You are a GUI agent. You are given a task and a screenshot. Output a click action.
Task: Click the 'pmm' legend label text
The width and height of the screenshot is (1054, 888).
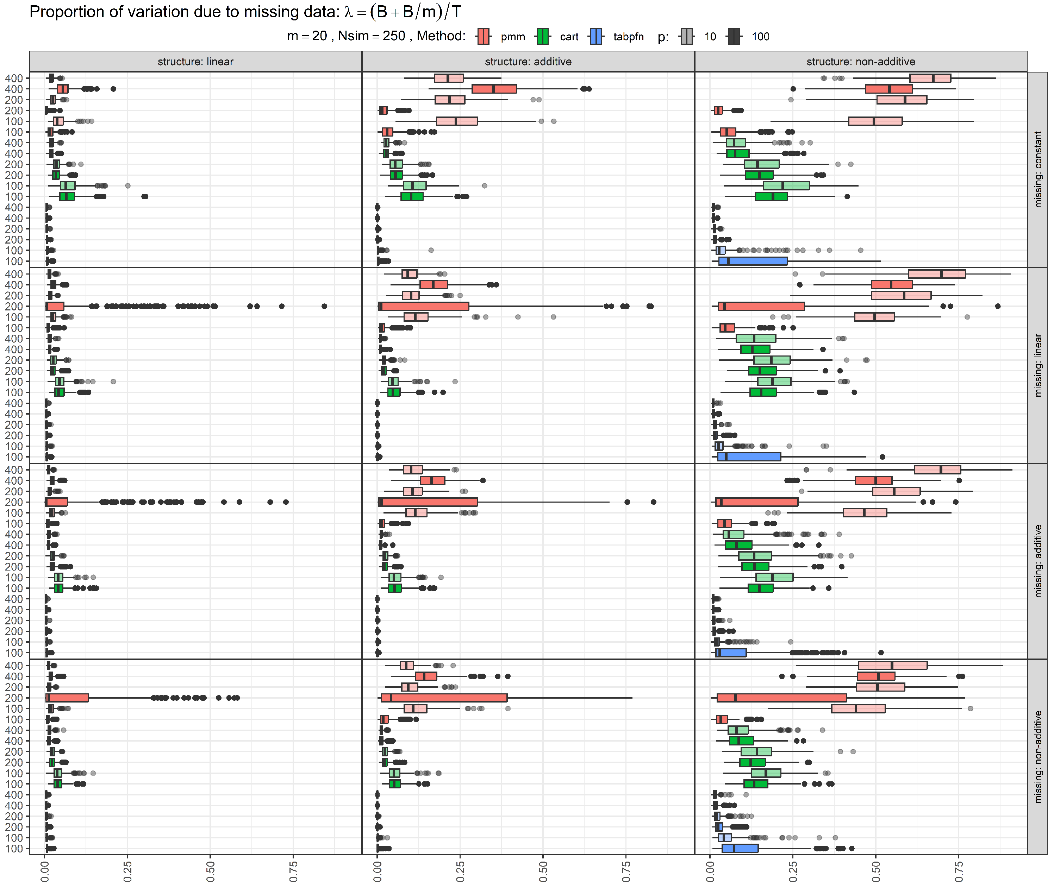coord(513,37)
